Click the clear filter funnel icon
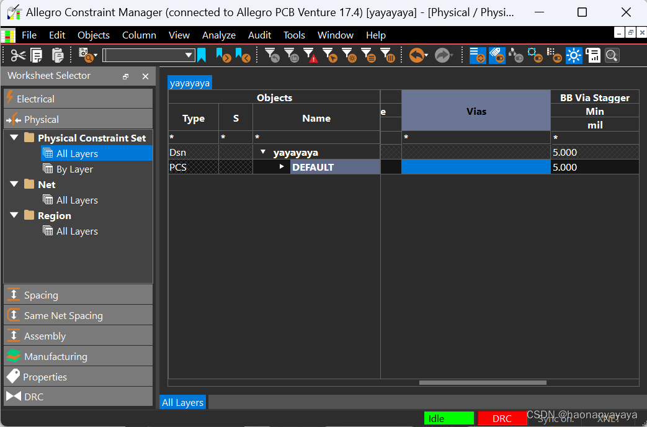The image size is (647, 427). (x=272, y=55)
